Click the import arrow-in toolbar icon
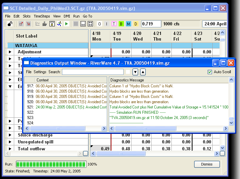 pos(28,24)
